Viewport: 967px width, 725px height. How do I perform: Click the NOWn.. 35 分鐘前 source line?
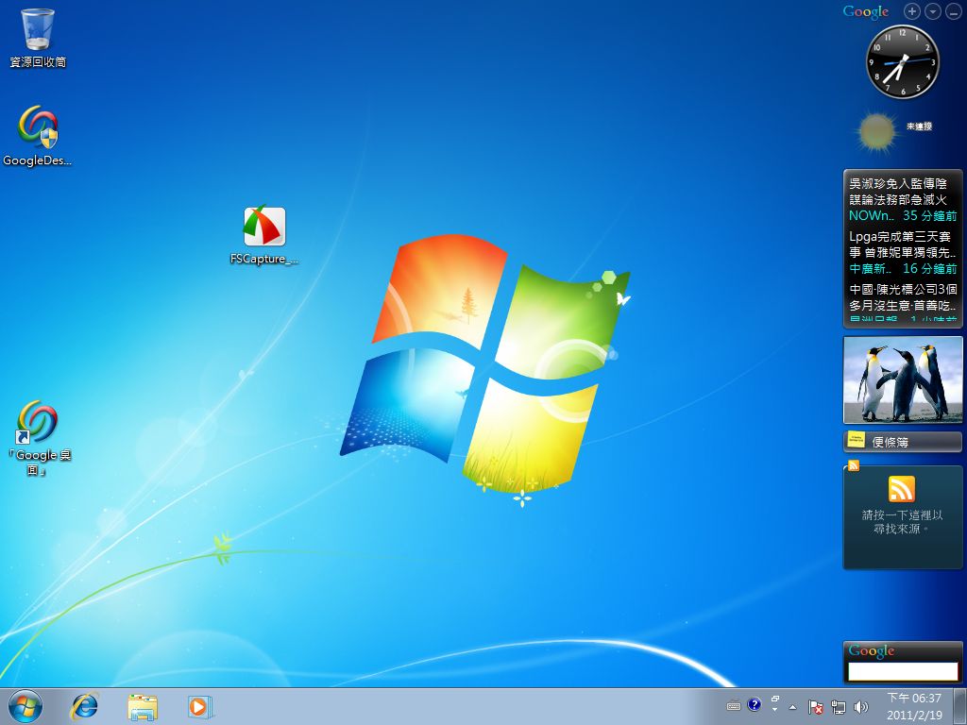[903, 216]
